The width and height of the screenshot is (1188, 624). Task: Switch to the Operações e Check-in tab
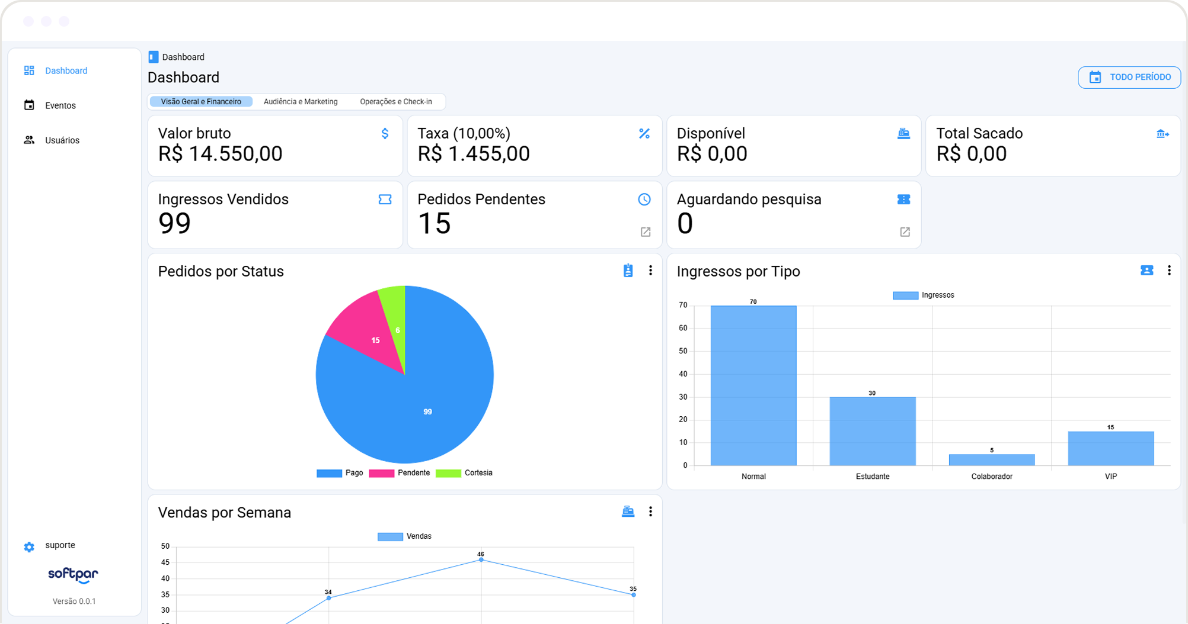[x=396, y=102]
